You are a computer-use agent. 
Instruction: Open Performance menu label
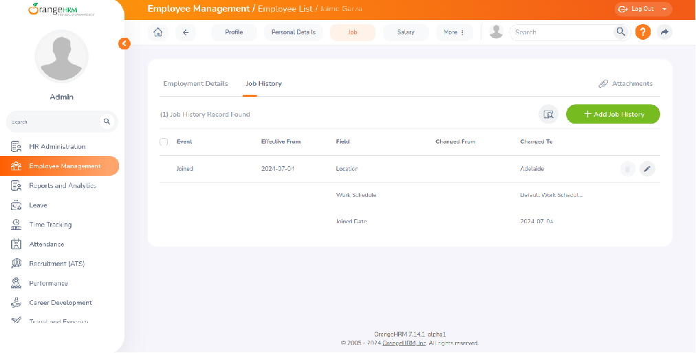coord(48,283)
